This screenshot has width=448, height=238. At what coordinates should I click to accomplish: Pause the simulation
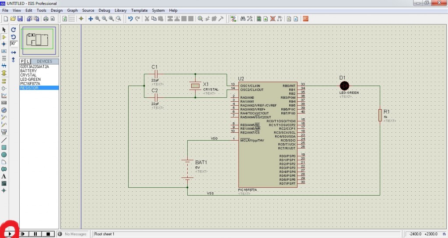pos(36,234)
